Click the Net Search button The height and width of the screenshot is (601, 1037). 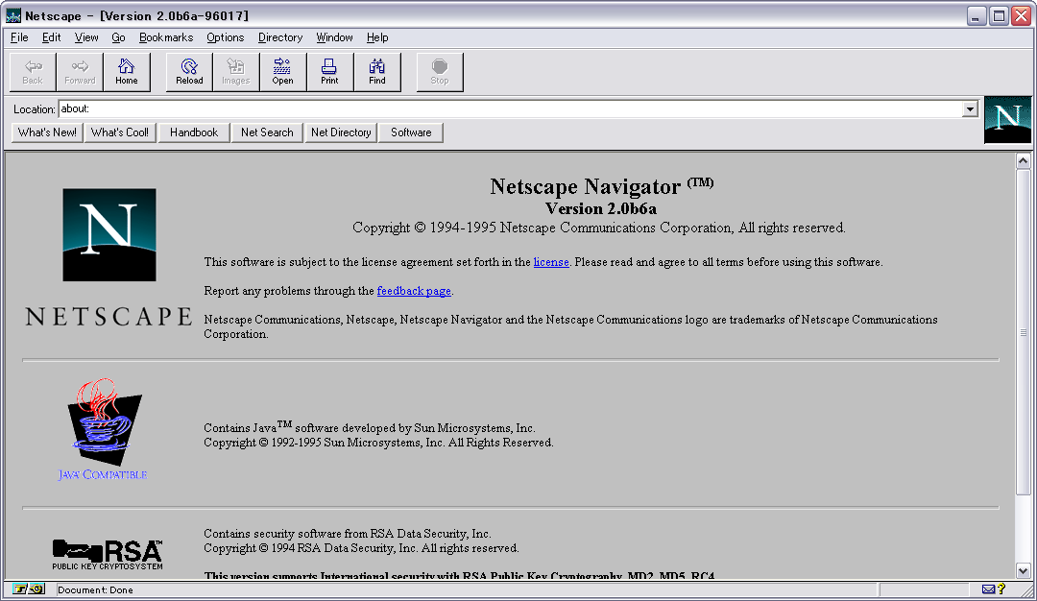[267, 132]
